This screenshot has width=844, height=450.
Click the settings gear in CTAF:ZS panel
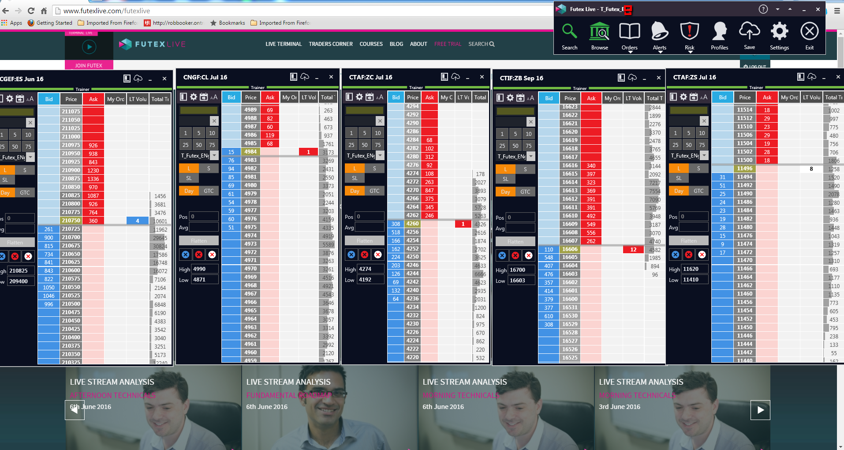683,97
